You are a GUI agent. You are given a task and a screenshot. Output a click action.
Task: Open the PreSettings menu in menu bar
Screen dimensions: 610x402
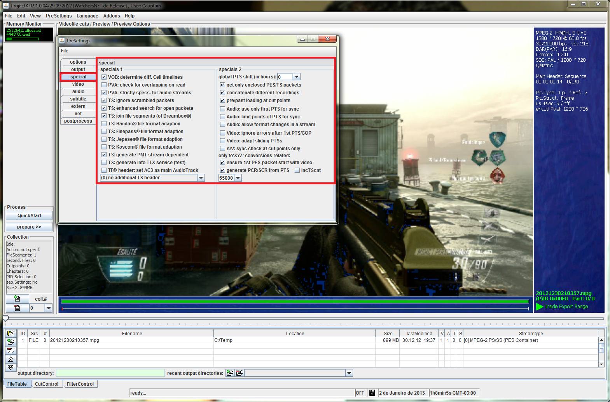point(59,16)
